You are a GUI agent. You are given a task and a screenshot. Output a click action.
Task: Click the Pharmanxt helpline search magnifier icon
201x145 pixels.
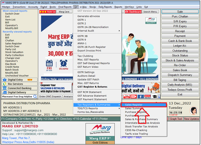tap(35, 96)
